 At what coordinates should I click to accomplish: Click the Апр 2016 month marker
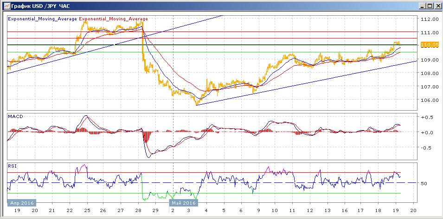(22, 203)
